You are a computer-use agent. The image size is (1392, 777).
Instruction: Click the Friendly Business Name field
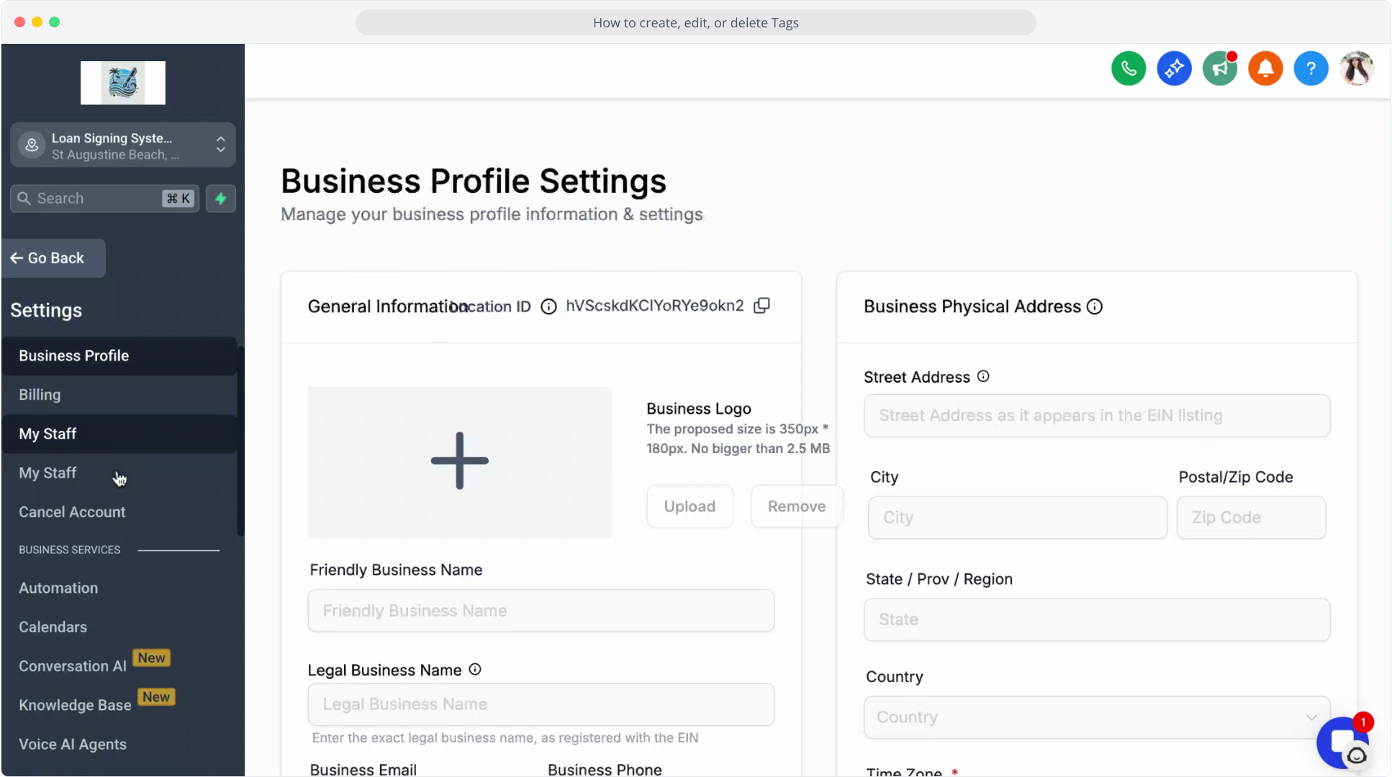coord(541,611)
